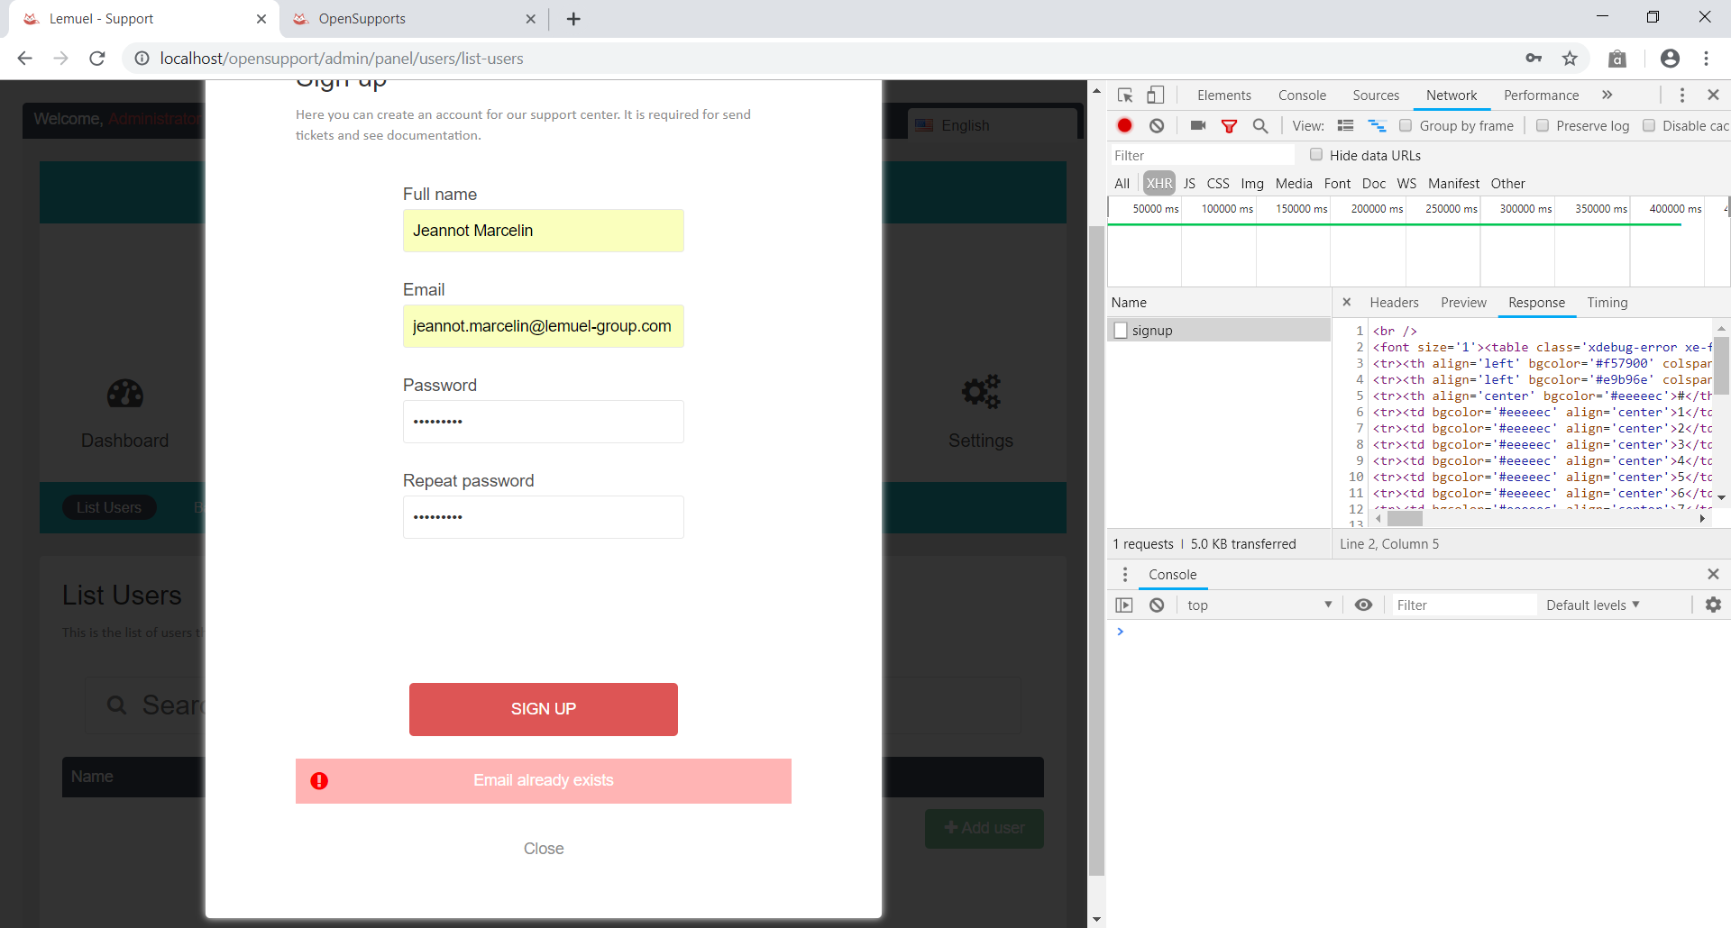Check Hide data URLs

(1315, 155)
